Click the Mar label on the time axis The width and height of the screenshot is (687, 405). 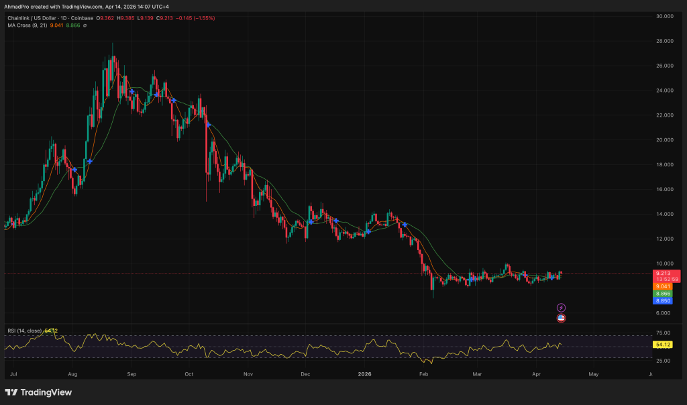476,373
